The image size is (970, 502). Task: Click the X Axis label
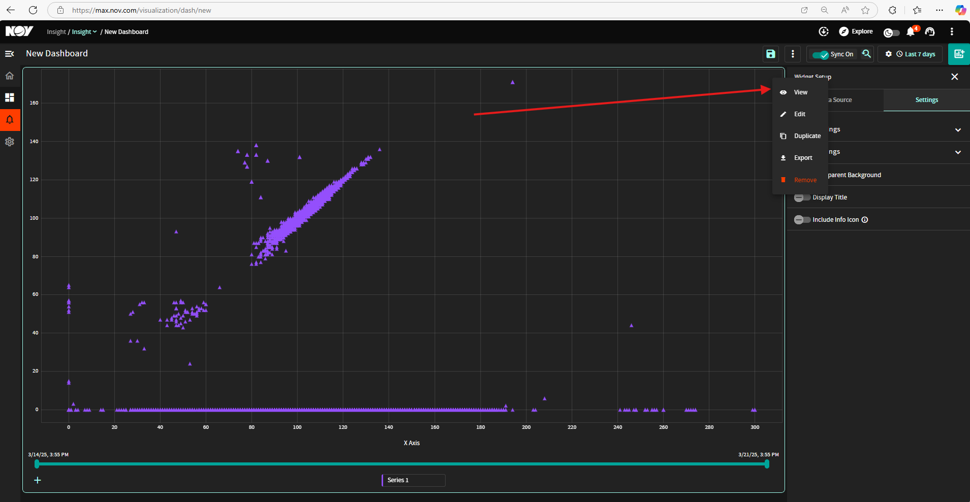click(412, 443)
